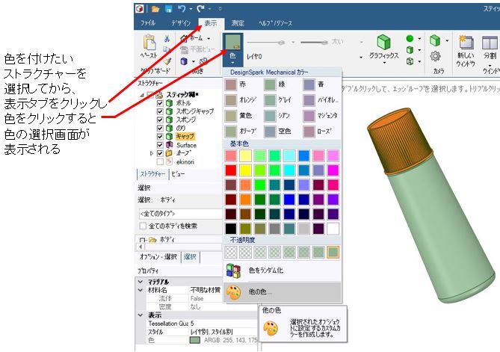
Task: Check the ekinori visibility checkbox
Action: 160,161
